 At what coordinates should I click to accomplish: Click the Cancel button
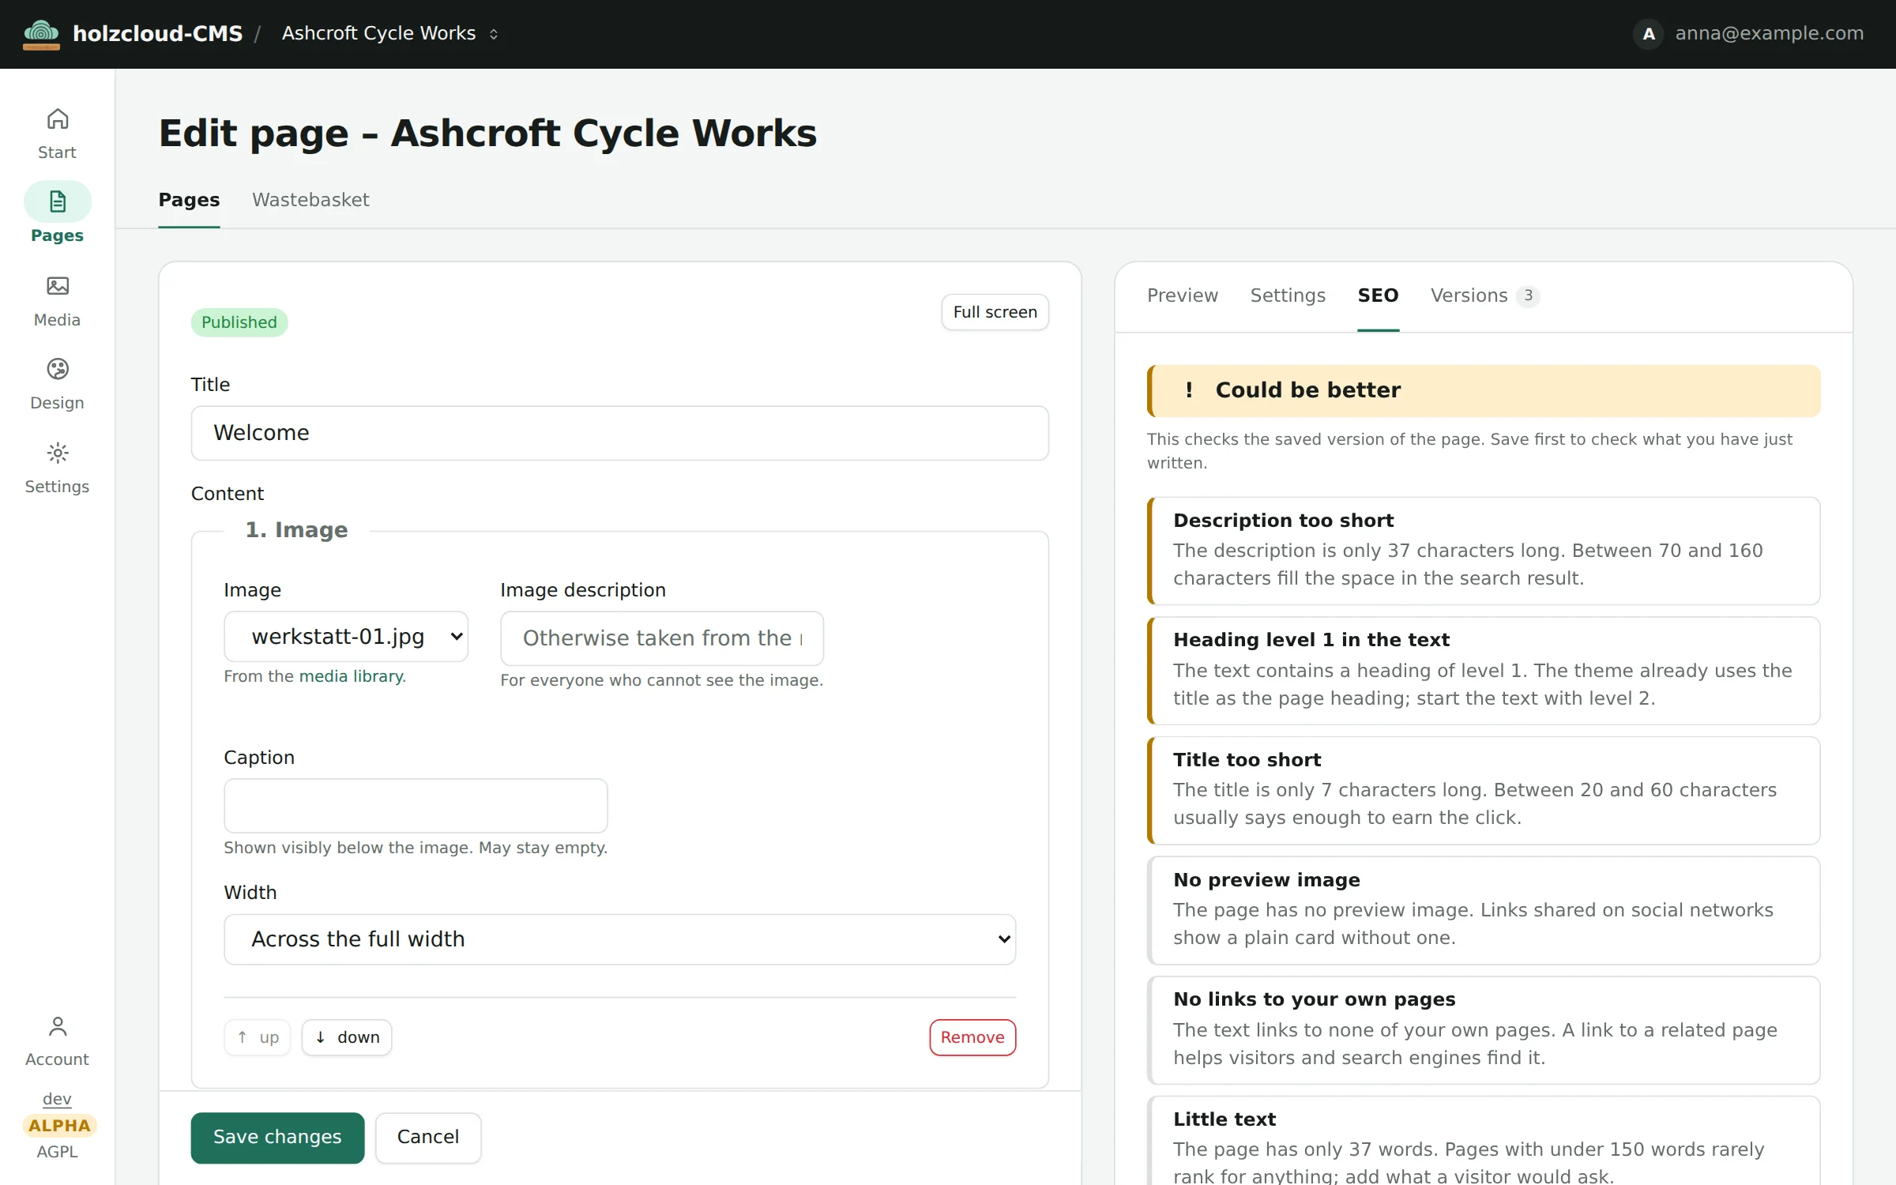(x=427, y=1137)
